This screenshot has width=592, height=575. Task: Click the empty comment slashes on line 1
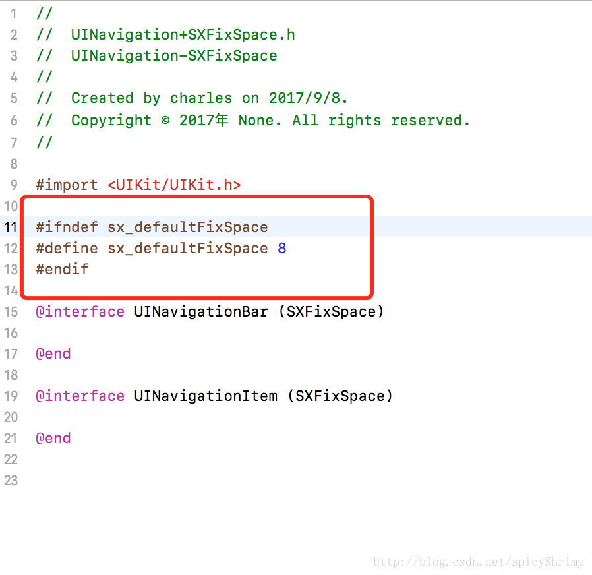pyautogui.click(x=44, y=14)
